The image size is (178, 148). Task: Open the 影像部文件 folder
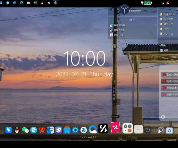[168, 14]
